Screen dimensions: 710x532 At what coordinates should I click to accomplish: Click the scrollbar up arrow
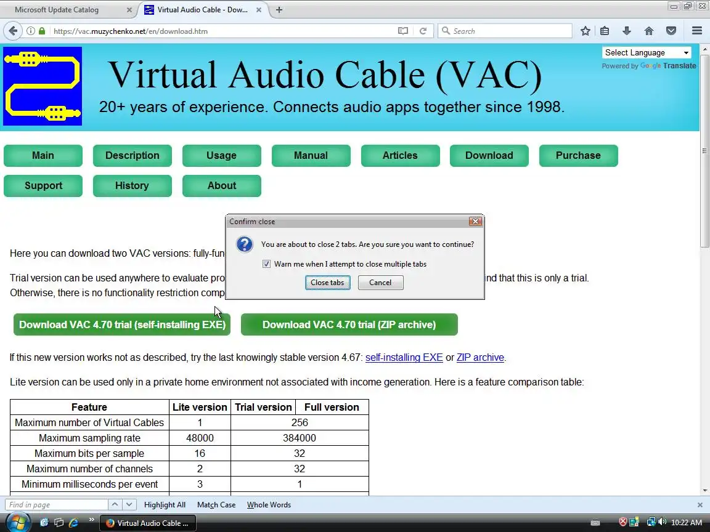(x=704, y=49)
